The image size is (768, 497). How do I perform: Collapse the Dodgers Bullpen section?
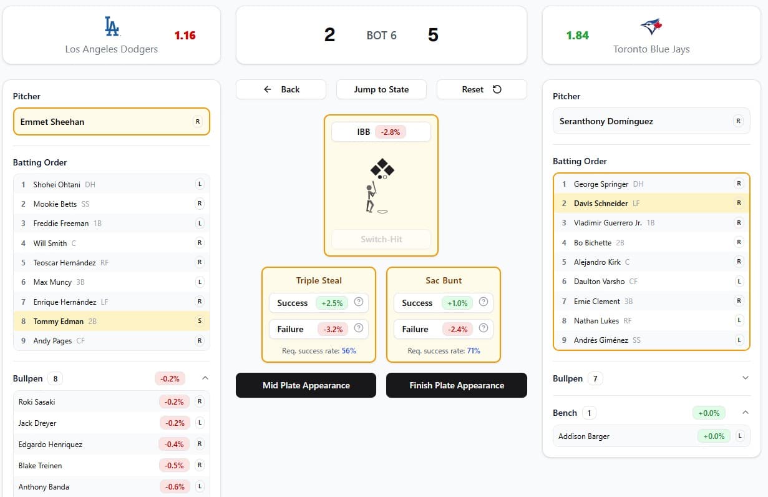coord(205,378)
